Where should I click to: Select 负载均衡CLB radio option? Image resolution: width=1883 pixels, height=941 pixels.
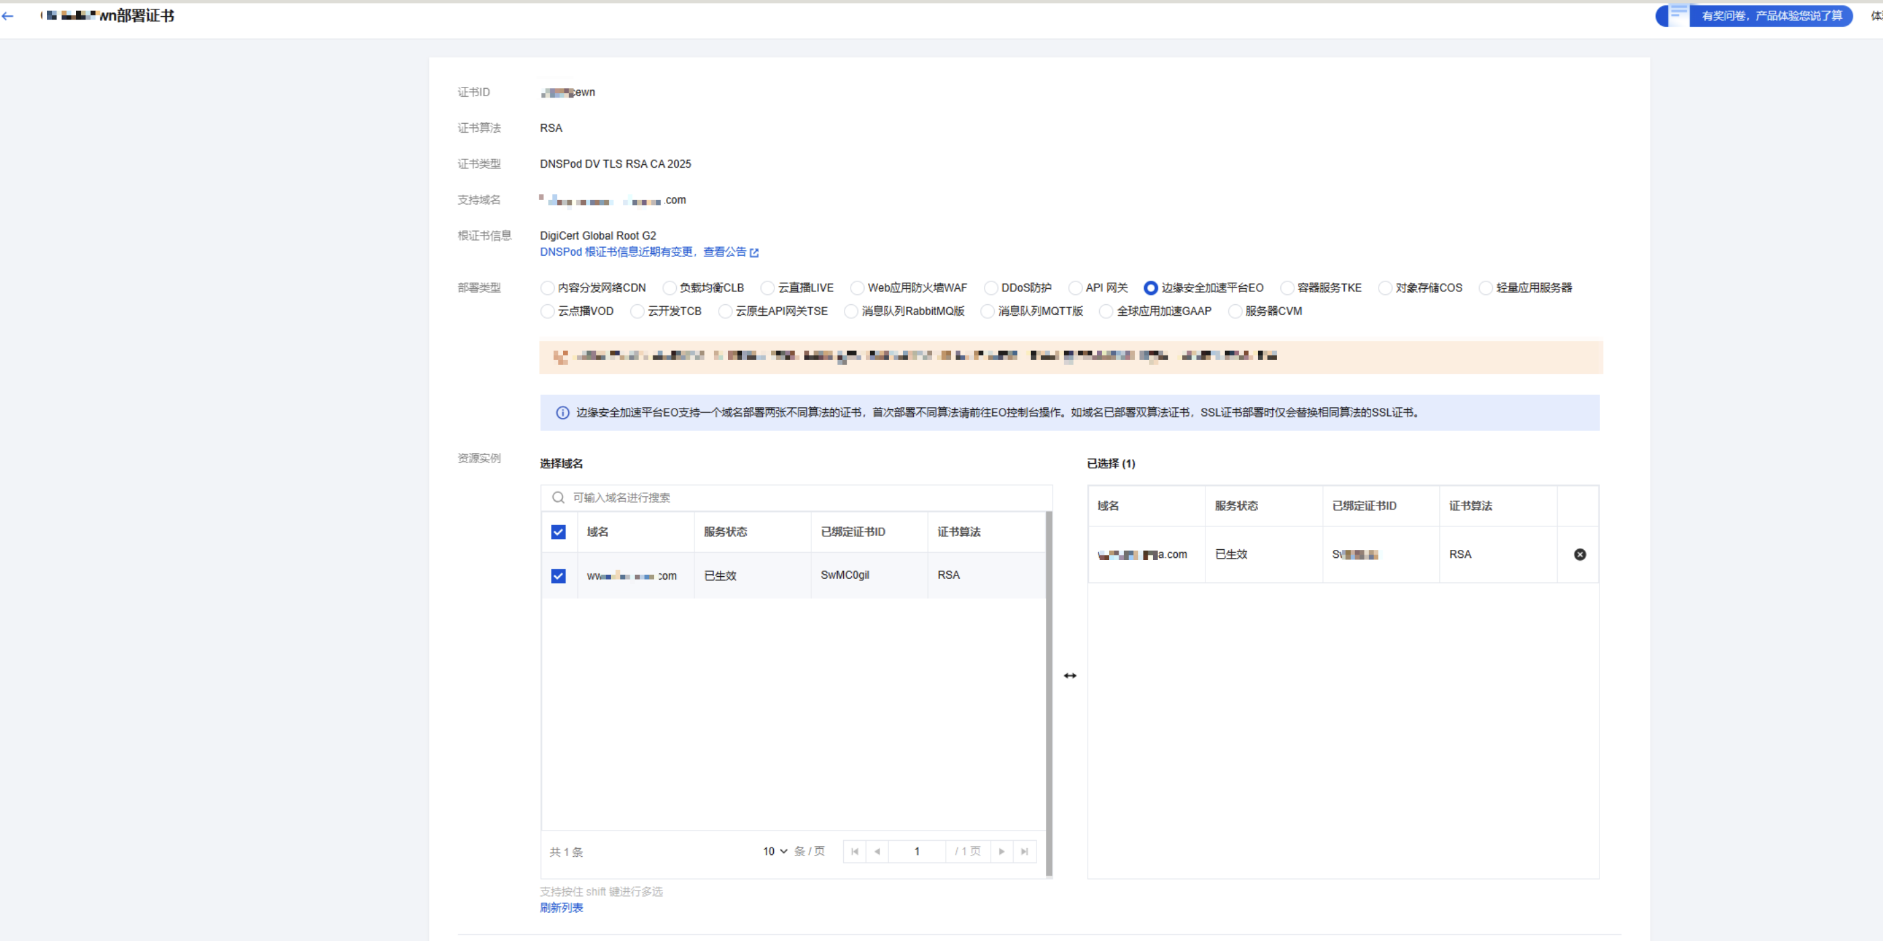[669, 288]
